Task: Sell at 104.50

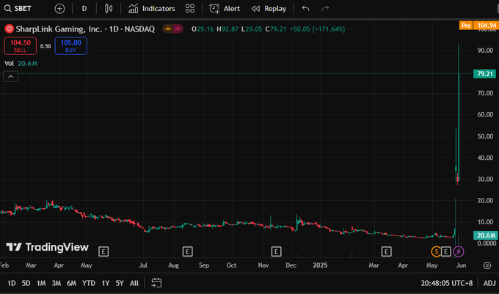Action: coord(21,46)
